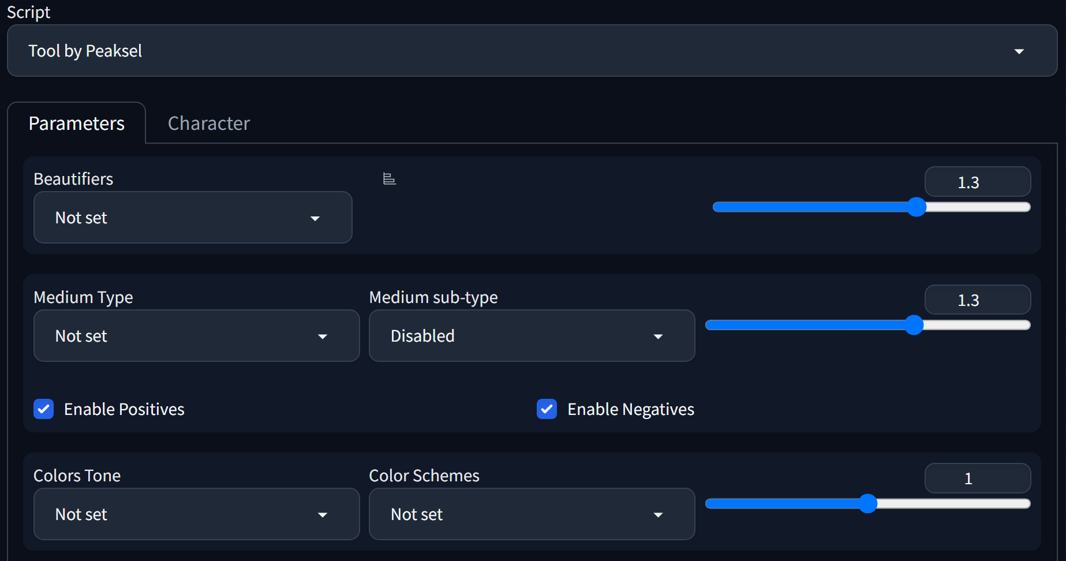The height and width of the screenshot is (561, 1066).
Task: Click the Color Schemes value field showing 1
Action: (x=977, y=478)
